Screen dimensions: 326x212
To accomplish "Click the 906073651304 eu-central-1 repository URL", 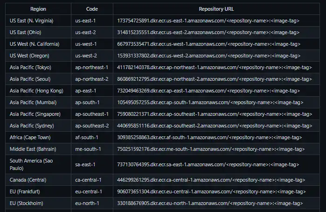I will pyautogui.click(x=211, y=191).
